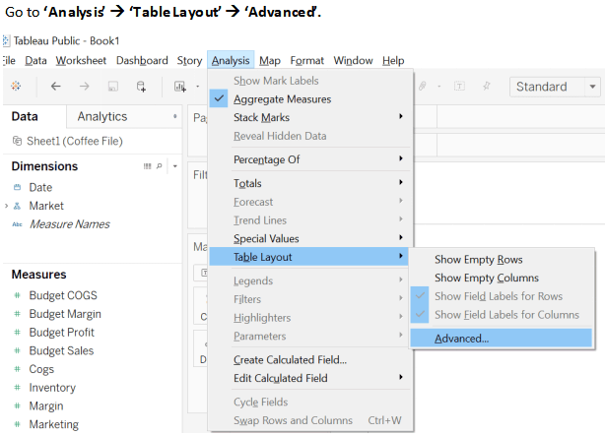Click the Undo back arrow in toolbar

[x=56, y=87]
